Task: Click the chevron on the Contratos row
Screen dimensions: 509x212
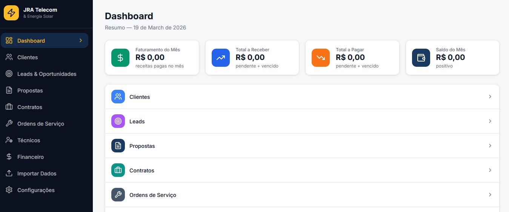Action: 490,170
